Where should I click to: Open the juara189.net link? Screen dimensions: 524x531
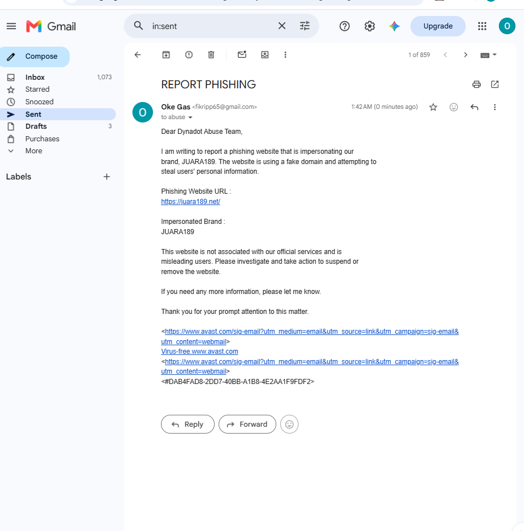(191, 202)
